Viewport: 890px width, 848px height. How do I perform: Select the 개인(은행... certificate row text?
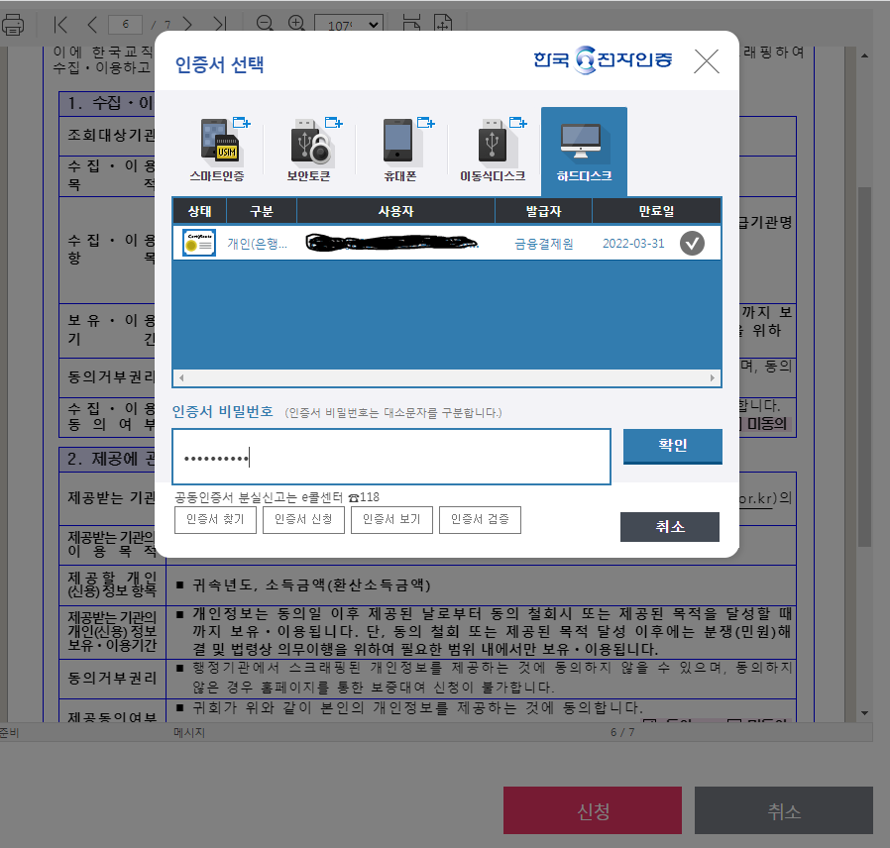(257, 244)
